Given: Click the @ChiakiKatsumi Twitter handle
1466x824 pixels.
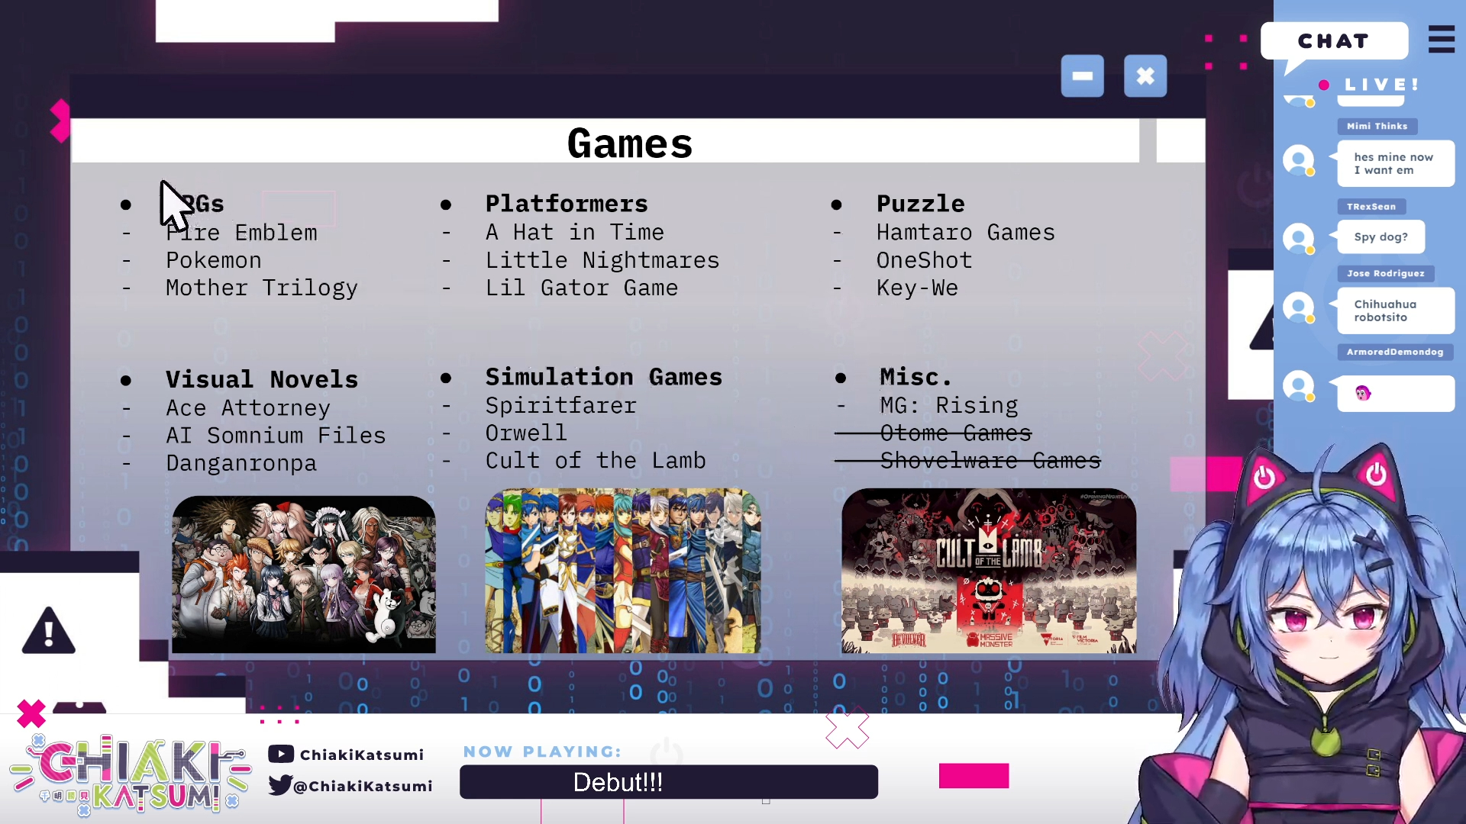Looking at the screenshot, I should (363, 786).
